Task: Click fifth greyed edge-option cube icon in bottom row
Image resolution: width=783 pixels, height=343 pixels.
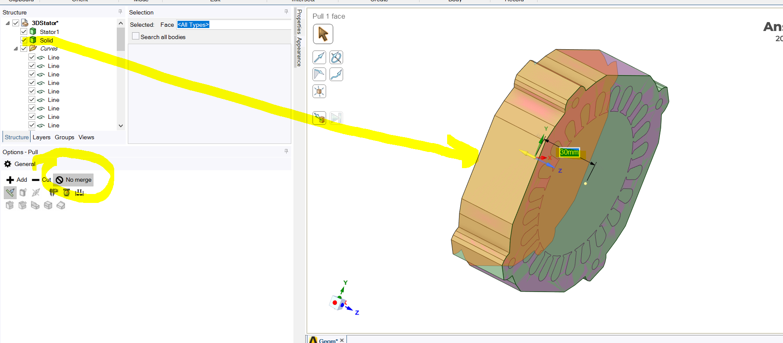Action: pos(61,205)
